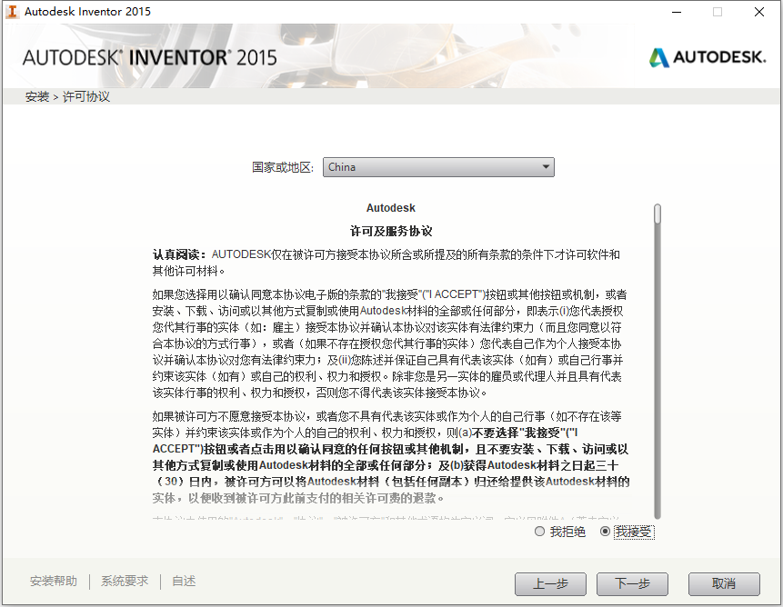Close the Autodesk Inventor 2015 installer window
The image size is (783, 607).
click(x=759, y=12)
